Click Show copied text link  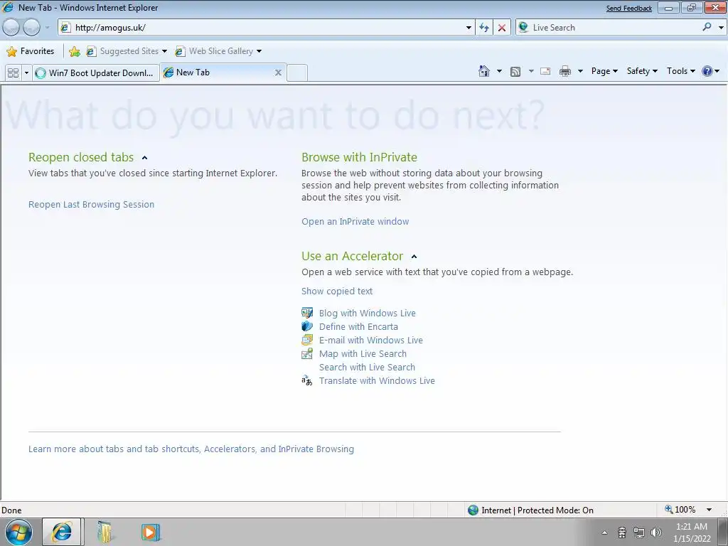click(x=337, y=291)
